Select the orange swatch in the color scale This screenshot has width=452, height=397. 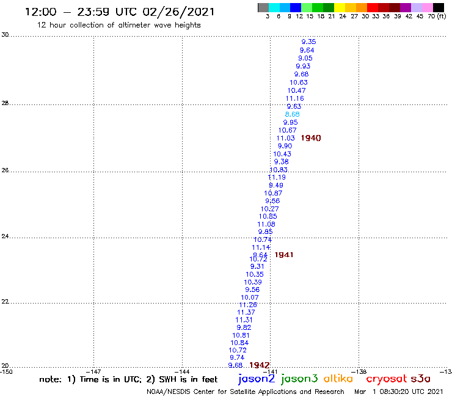[362, 7]
